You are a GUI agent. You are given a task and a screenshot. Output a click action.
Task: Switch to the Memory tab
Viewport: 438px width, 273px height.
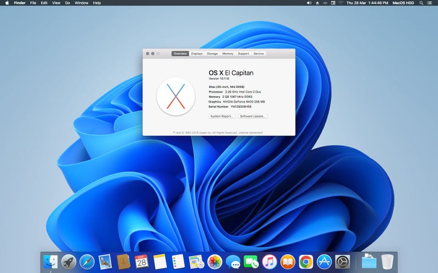point(228,54)
